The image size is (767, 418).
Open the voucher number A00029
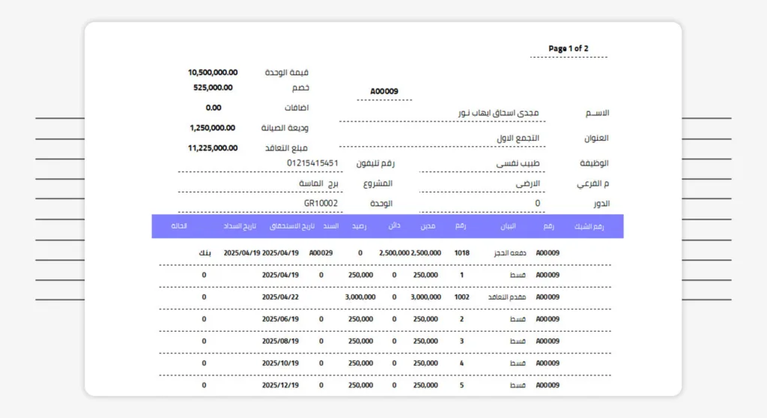321,253
